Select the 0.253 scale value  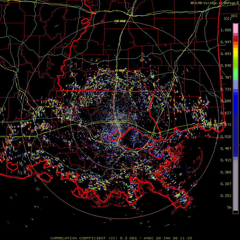pos(226,196)
